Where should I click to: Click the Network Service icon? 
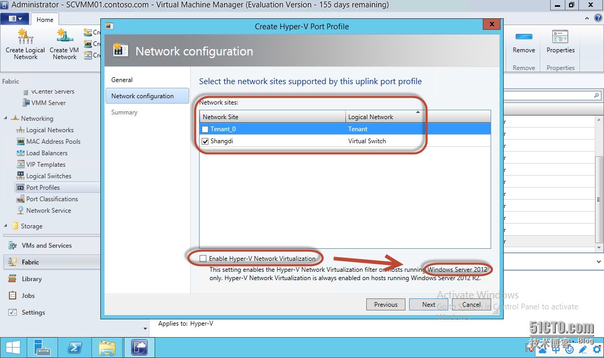(x=20, y=211)
